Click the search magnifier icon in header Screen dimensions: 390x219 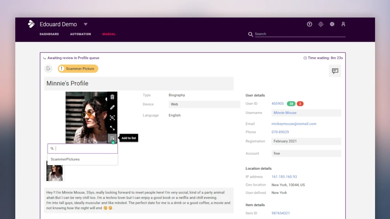pyautogui.click(x=251, y=34)
